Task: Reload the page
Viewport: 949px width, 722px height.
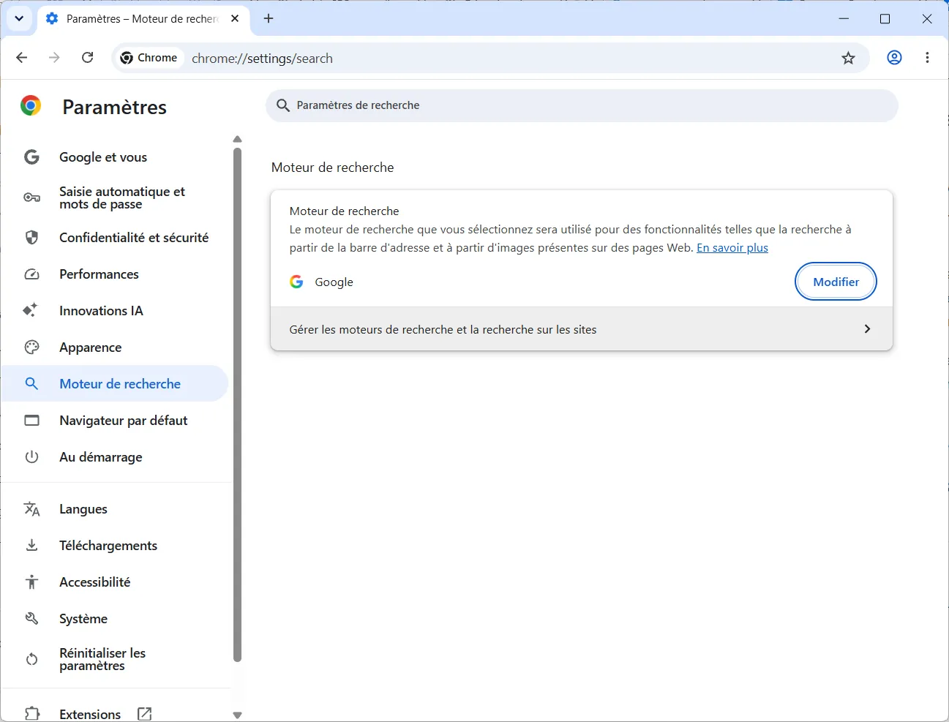Action: (x=88, y=58)
